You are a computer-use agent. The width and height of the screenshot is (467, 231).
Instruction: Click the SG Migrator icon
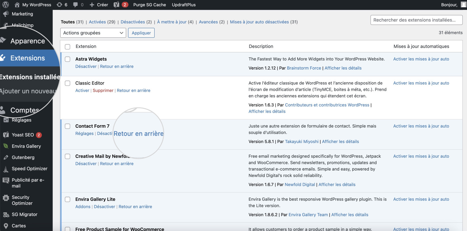click(6, 215)
